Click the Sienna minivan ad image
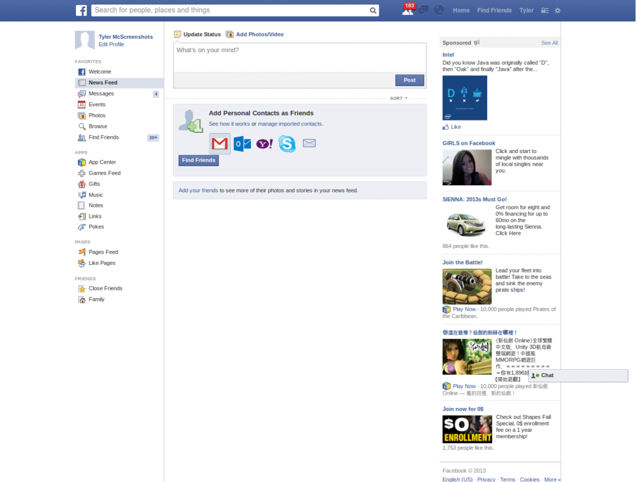 point(466,224)
